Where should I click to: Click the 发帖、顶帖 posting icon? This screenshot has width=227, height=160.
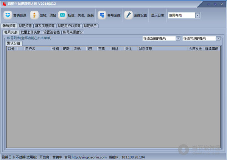pos(34,15)
